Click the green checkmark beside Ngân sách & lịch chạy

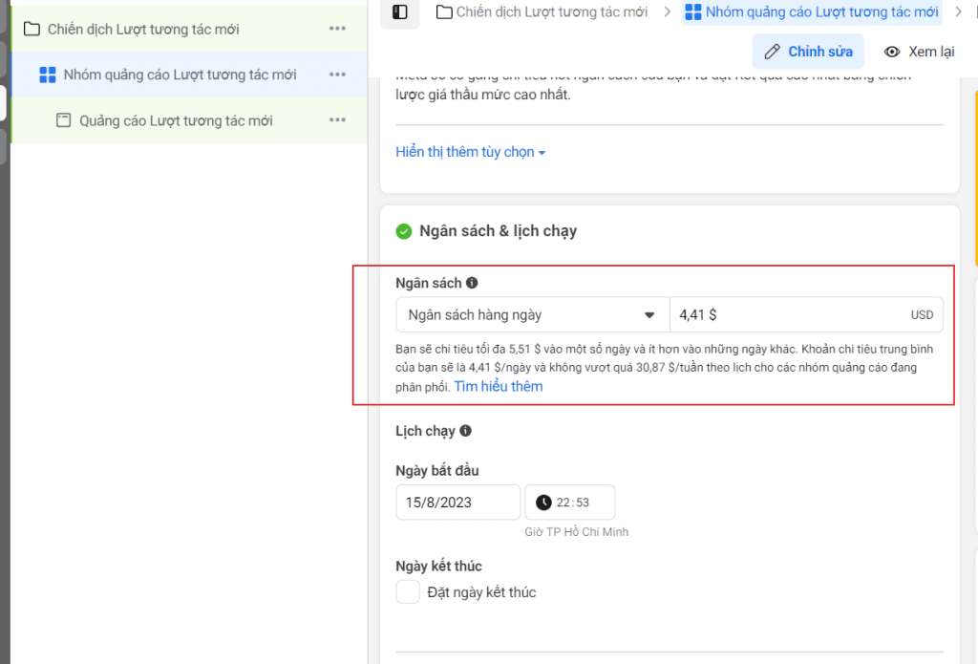404,231
